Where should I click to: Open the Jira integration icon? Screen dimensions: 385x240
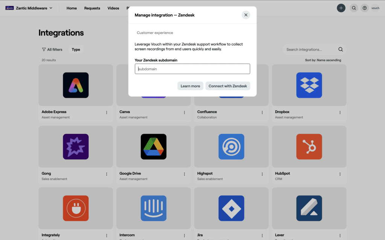[x=231, y=208]
